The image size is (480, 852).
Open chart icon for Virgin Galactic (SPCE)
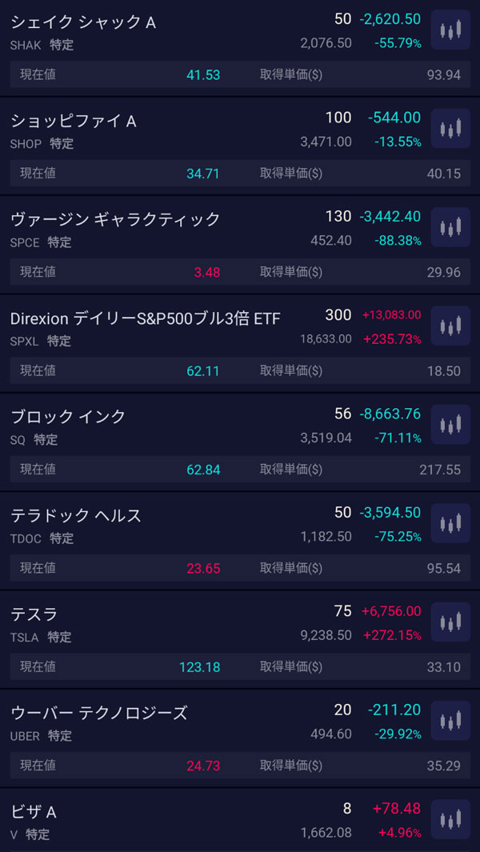click(x=450, y=227)
